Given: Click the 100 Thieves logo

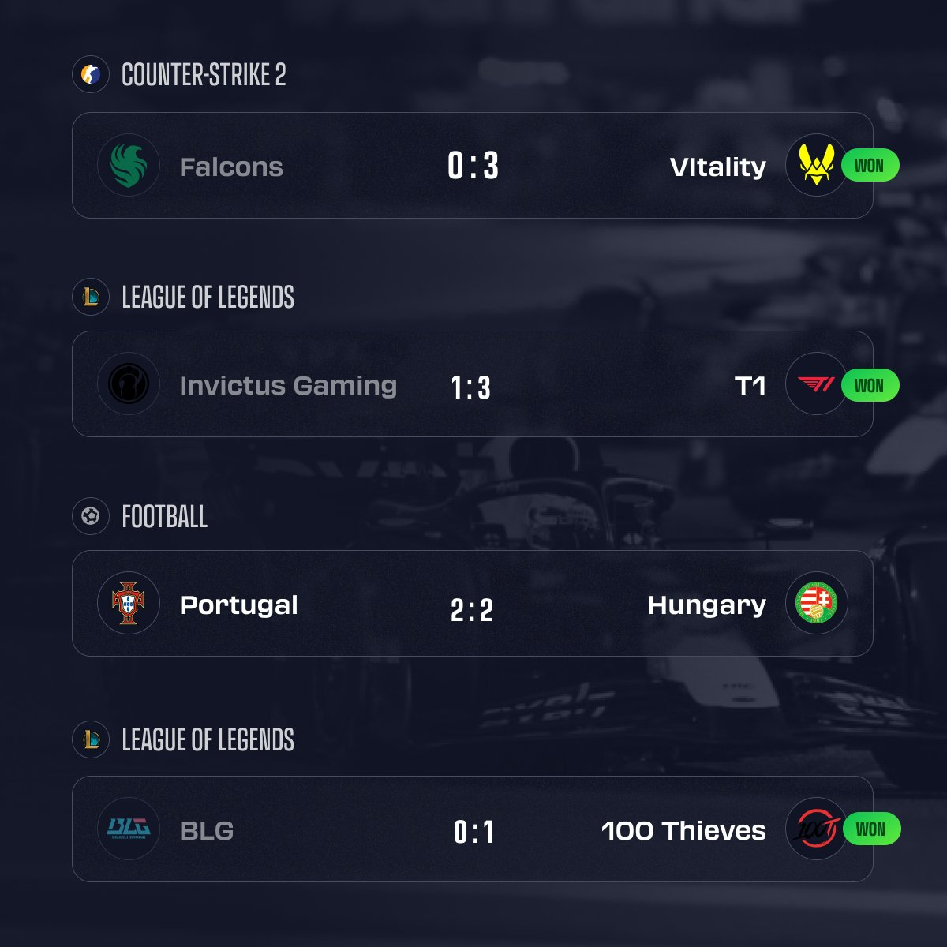Looking at the screenshot, I should (816, 829).
